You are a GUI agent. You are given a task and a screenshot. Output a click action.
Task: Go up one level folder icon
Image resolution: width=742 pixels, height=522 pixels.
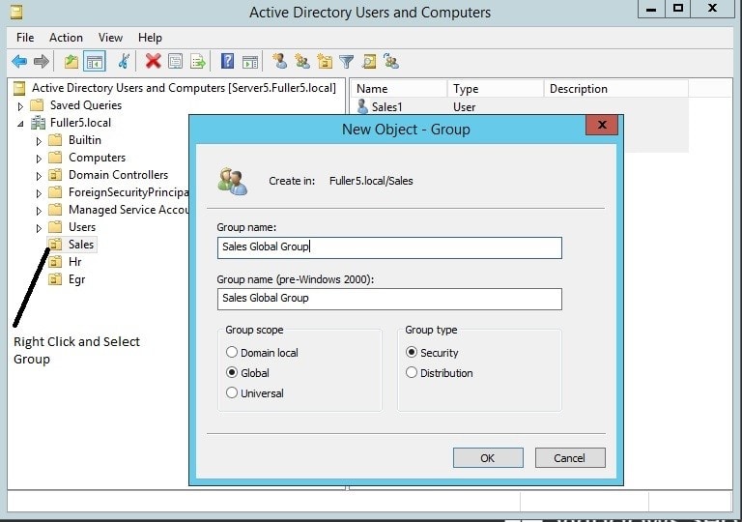71,62
